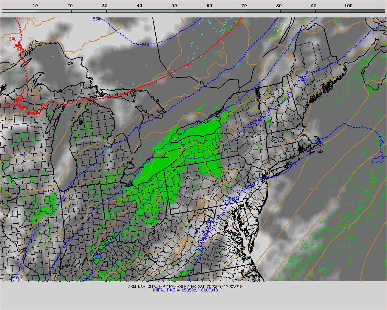Click the blue "558" thickness label over Vermont
This screenshot has width=387, height=310.
(259, 119)
